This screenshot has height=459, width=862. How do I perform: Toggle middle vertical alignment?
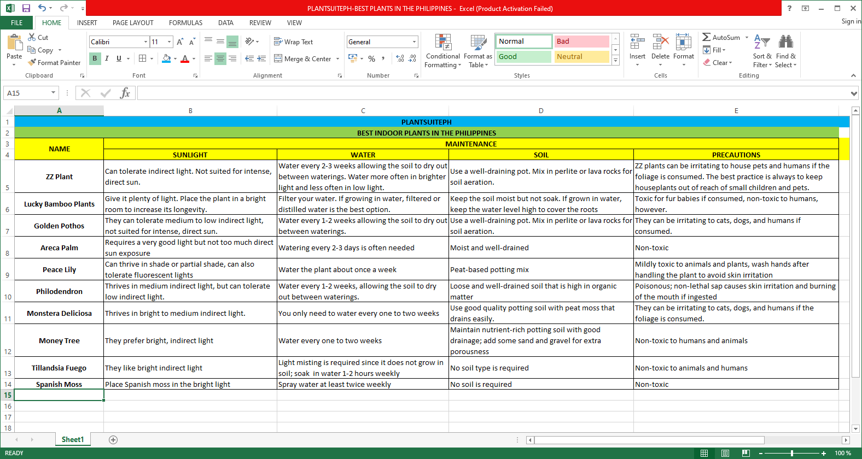tap(220, 42)
